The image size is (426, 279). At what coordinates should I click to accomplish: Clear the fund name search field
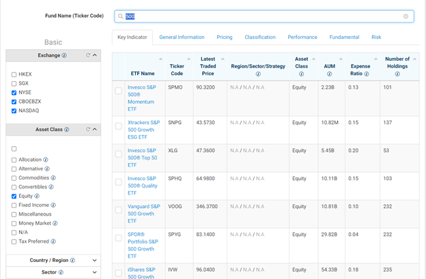pyautogui.click(x=406, y=16)
